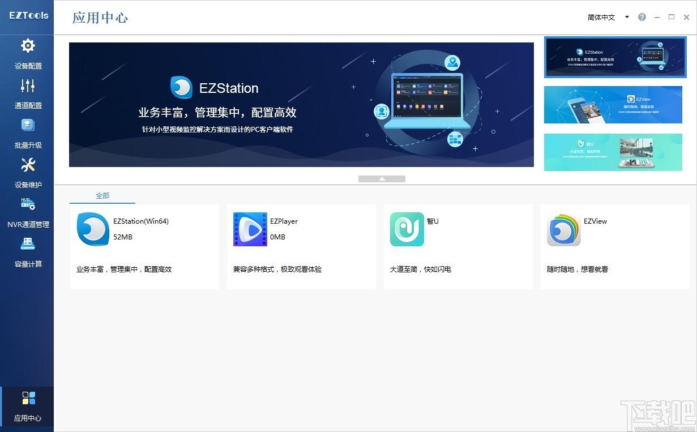This screenshot has height=432, width=697.
Task: Click description 业务丰富，管理集中，配置高效 in EZStation card
Action: [x=124, y=270]
